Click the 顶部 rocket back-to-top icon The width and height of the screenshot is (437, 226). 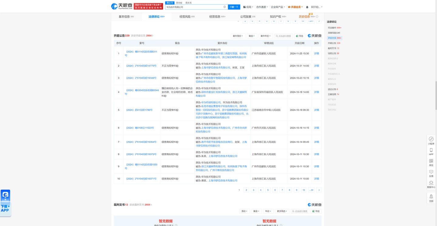431,197
